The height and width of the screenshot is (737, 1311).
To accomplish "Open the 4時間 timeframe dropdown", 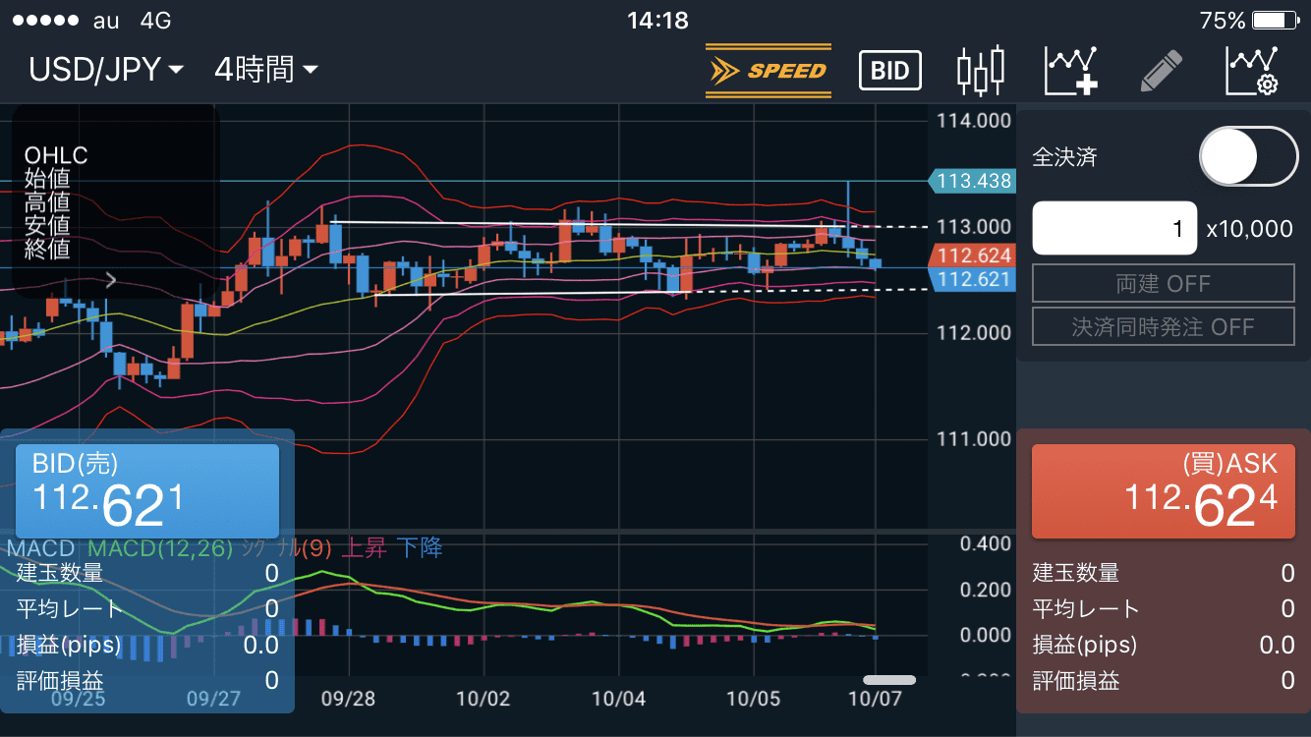I will pyautogui.click(x=266, y=70).
